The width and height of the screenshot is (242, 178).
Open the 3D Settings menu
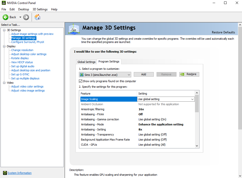point(40,9)
